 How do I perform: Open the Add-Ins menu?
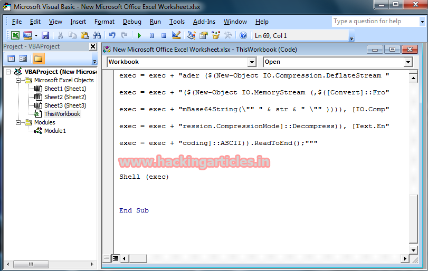[204, 22]
